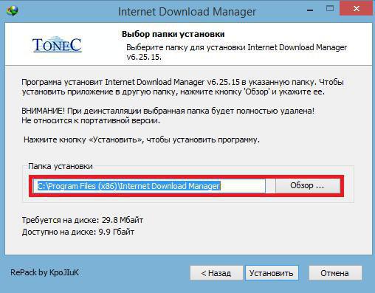The image size is (375, 293).
Task: Click the Выберите папку для установки subtitle
Action: (x=236, y=52)
